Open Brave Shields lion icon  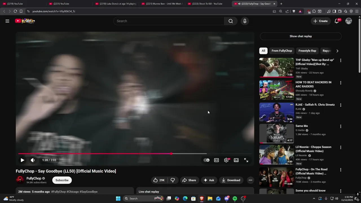click(x=294, y=11)
